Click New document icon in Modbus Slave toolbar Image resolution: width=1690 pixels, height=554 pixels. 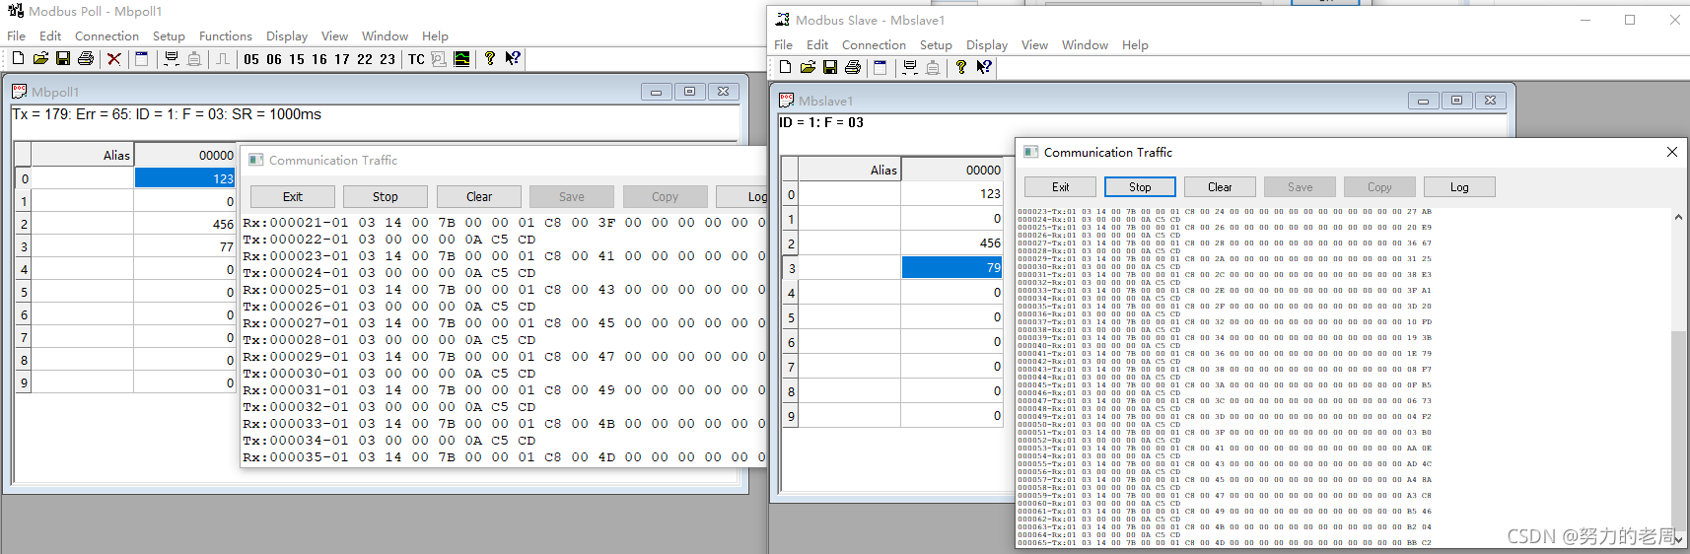(x=785, y=67)
